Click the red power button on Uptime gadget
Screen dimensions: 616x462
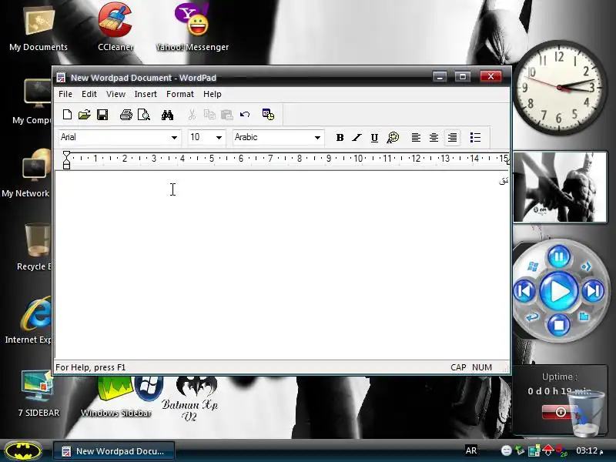coord(561,412)
